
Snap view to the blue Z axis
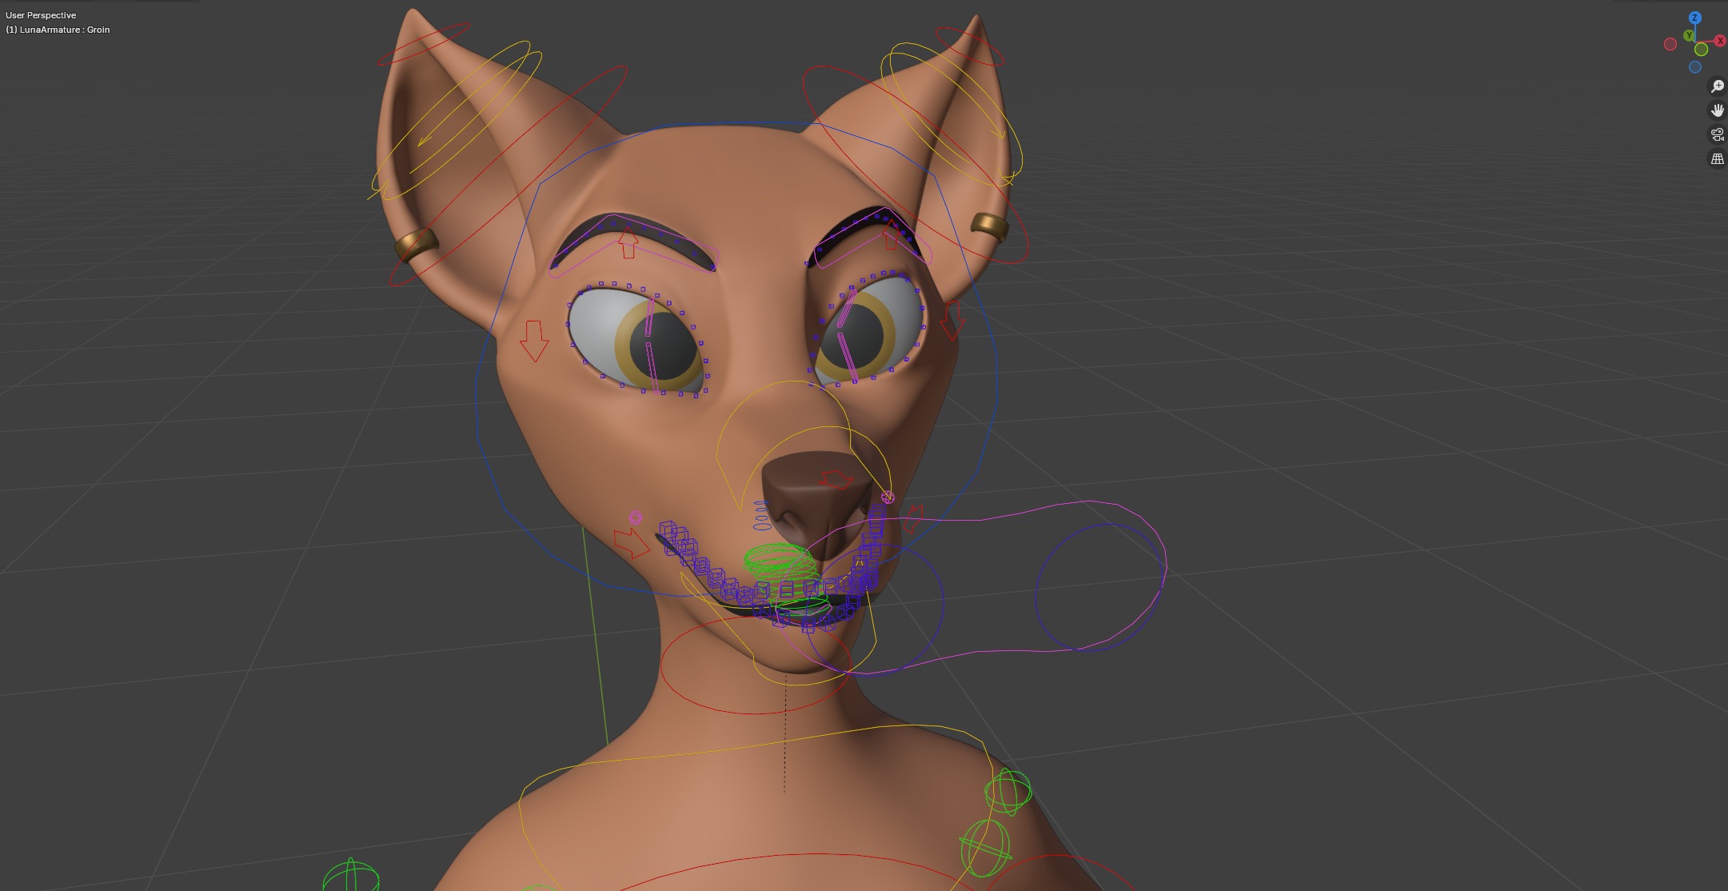pos(1694,18)
